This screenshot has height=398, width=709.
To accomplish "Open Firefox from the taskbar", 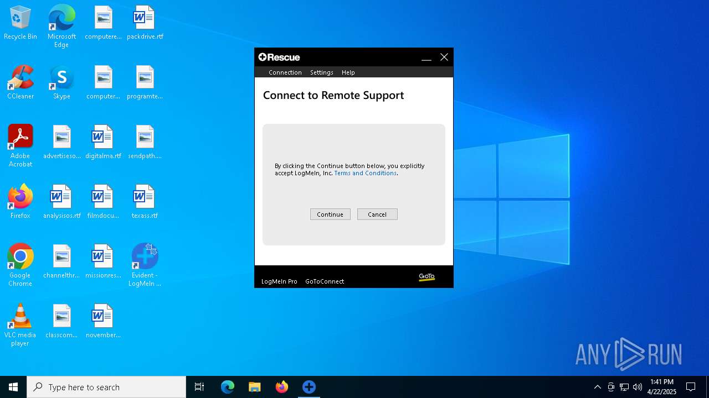I will pyautogui.click(x=282, y=387).
